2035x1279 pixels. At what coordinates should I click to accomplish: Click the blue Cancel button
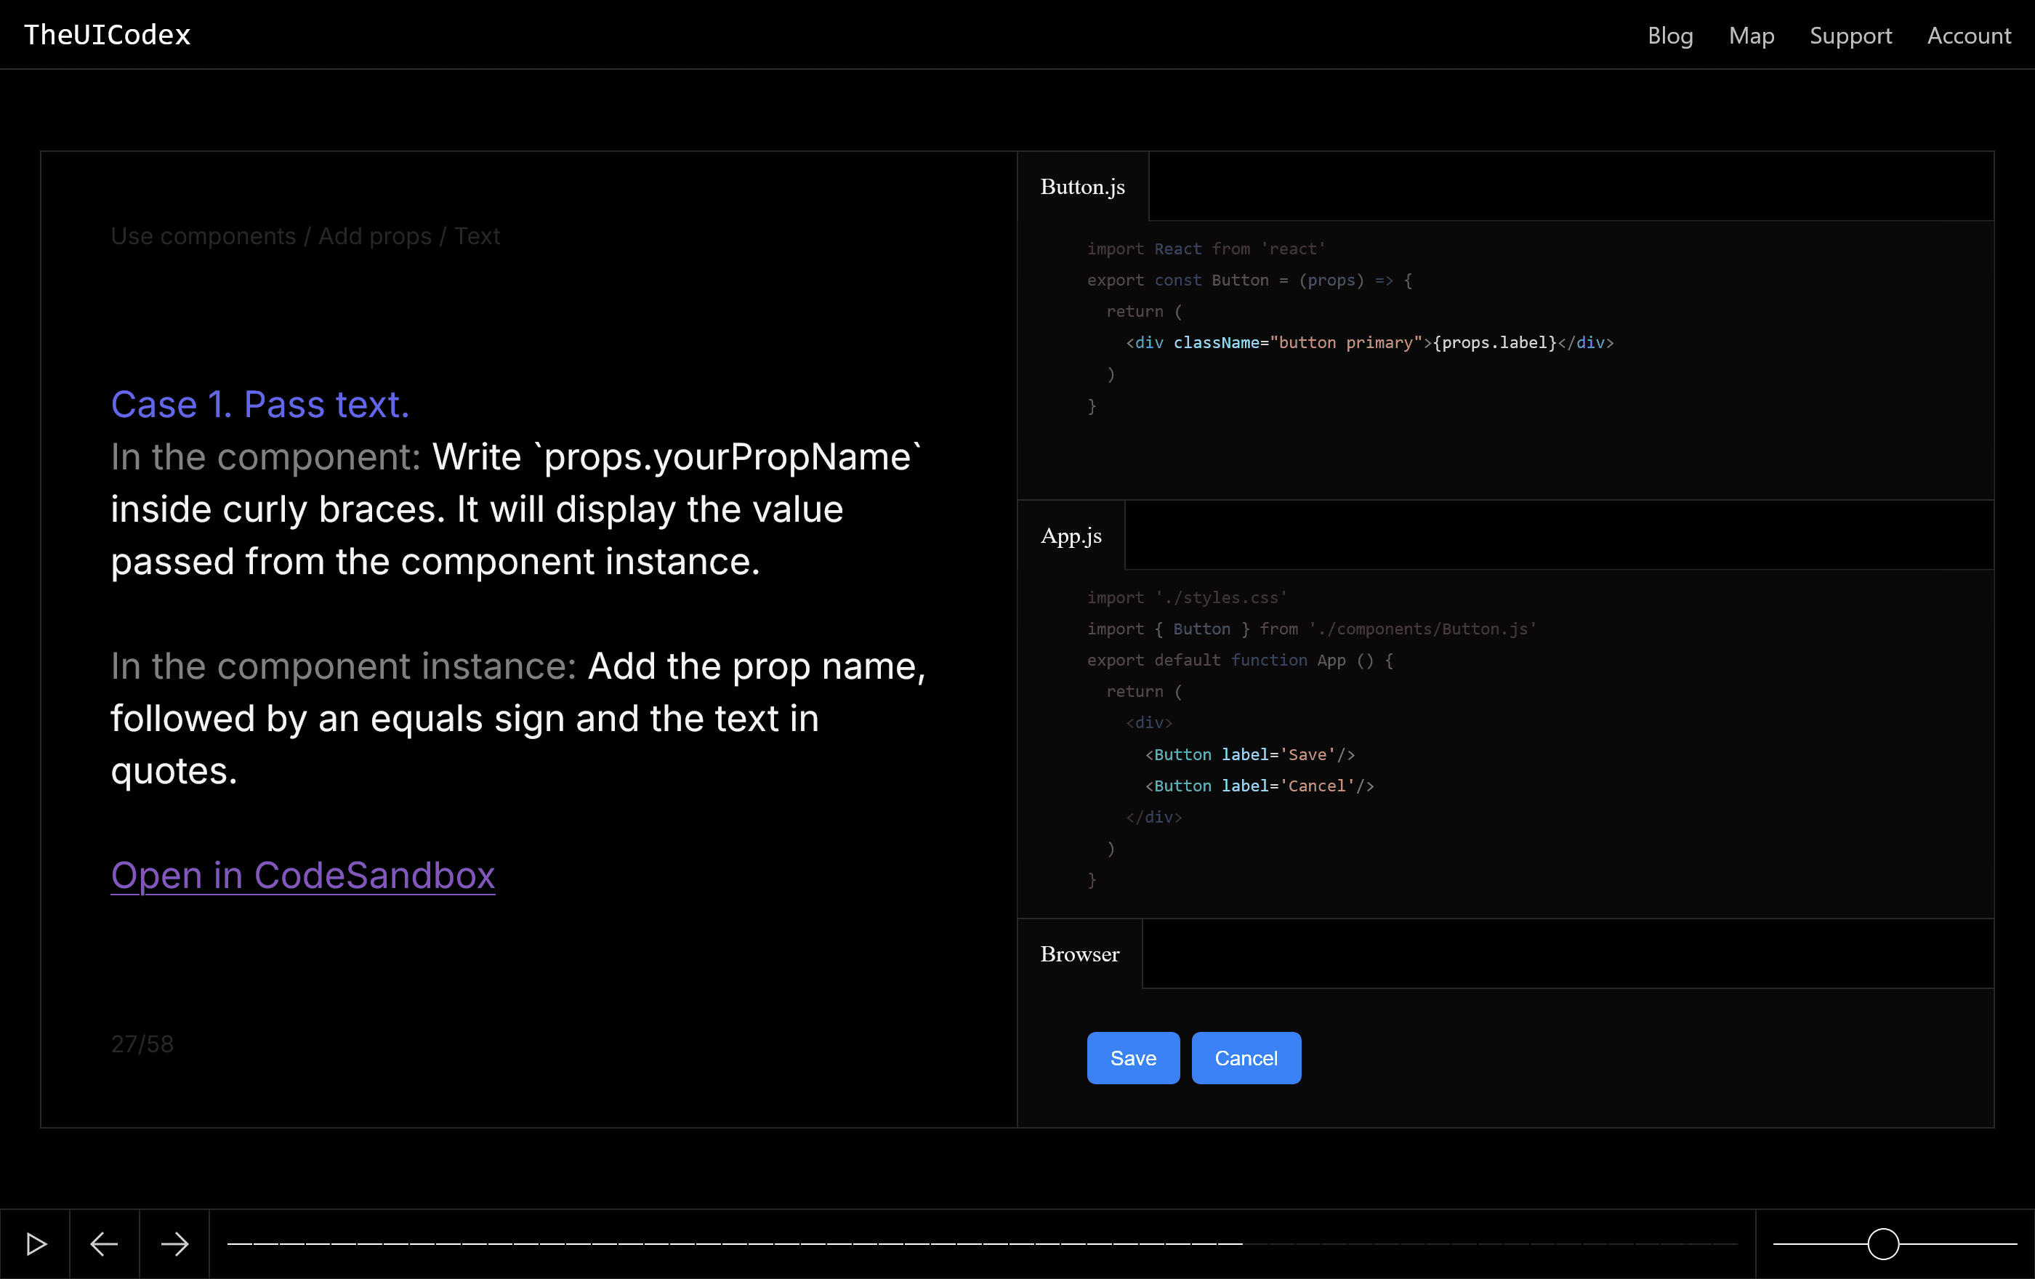(x=1246, y=1057)
